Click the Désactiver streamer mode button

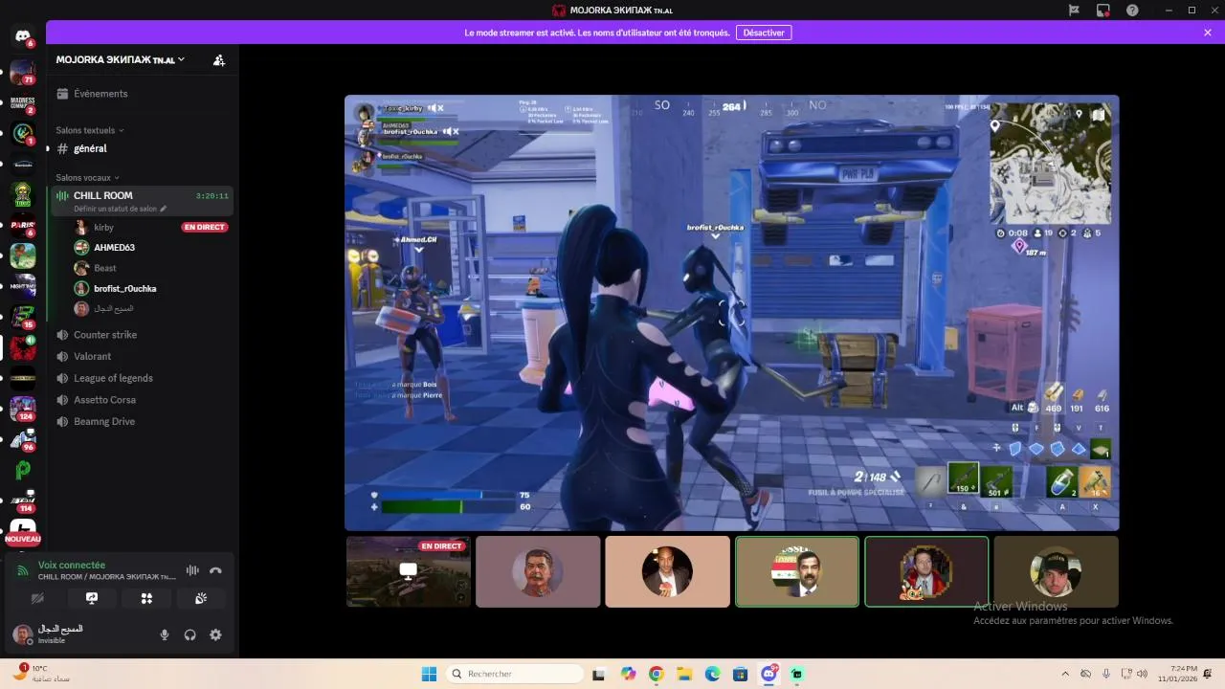tap(764, 33)
